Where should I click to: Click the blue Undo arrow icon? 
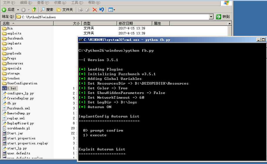click(102, 10)
